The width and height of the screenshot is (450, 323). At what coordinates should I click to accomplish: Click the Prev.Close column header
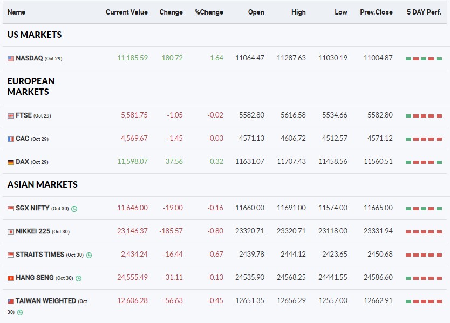click(x=376, y=12)
